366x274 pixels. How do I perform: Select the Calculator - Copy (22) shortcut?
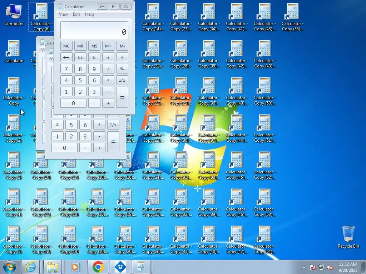click(153, 91)
